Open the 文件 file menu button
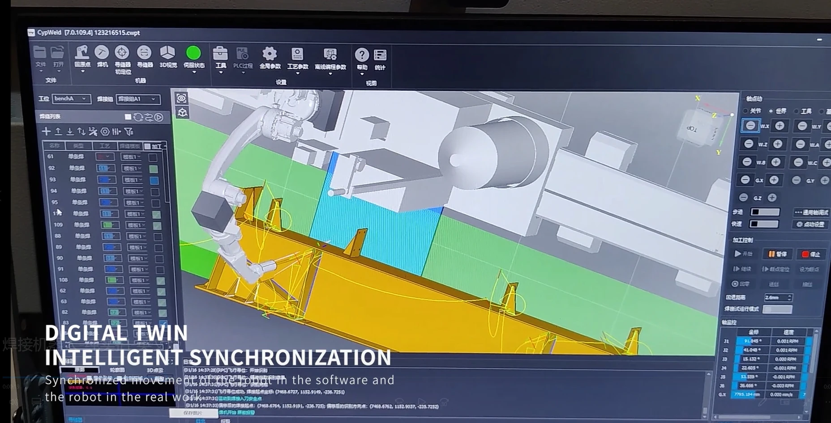This screenshot has height=423, width=831. (40, 53)
